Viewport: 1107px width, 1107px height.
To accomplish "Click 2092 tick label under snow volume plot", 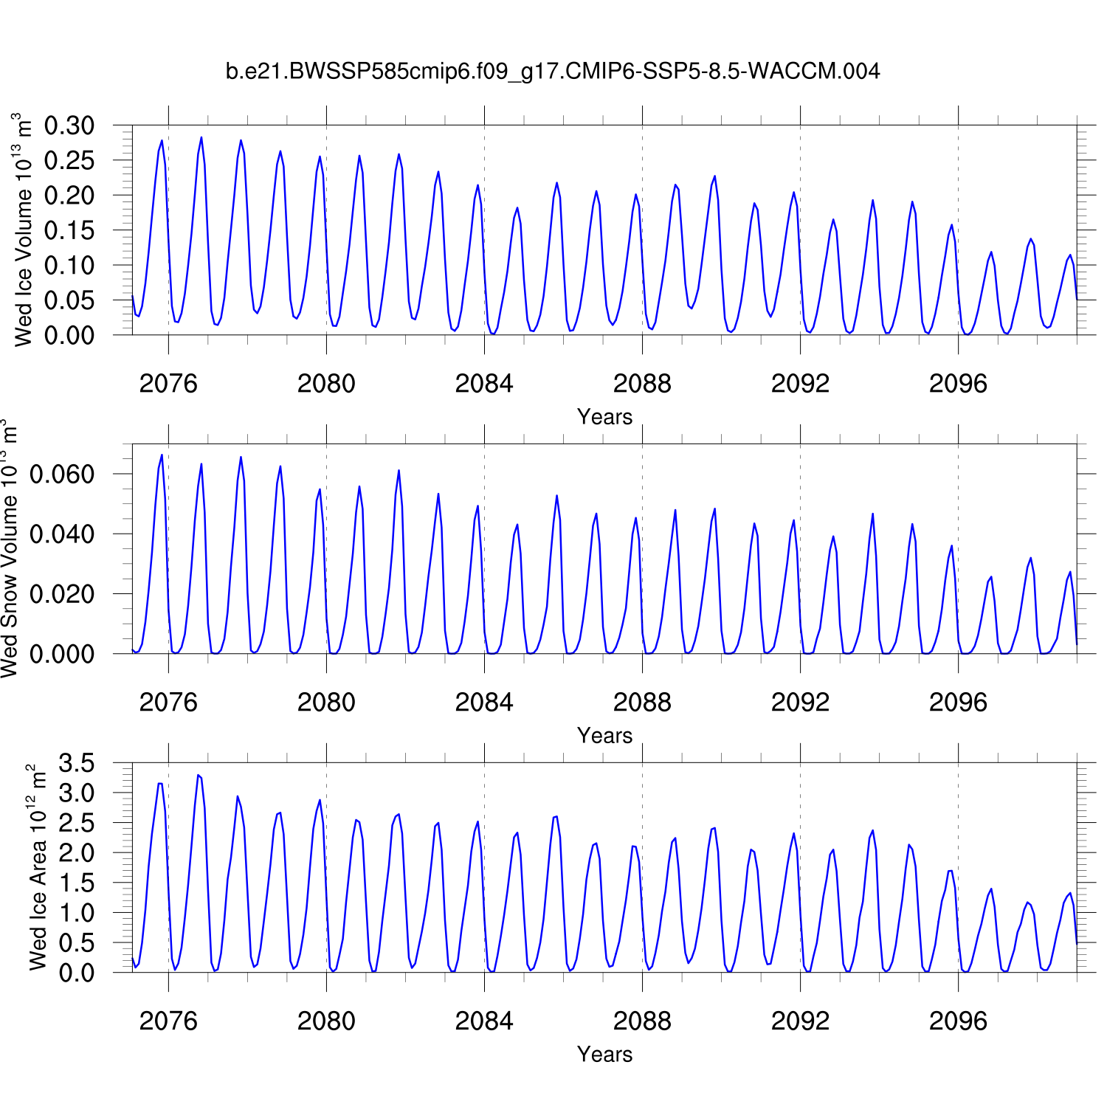I will (800, 703).
